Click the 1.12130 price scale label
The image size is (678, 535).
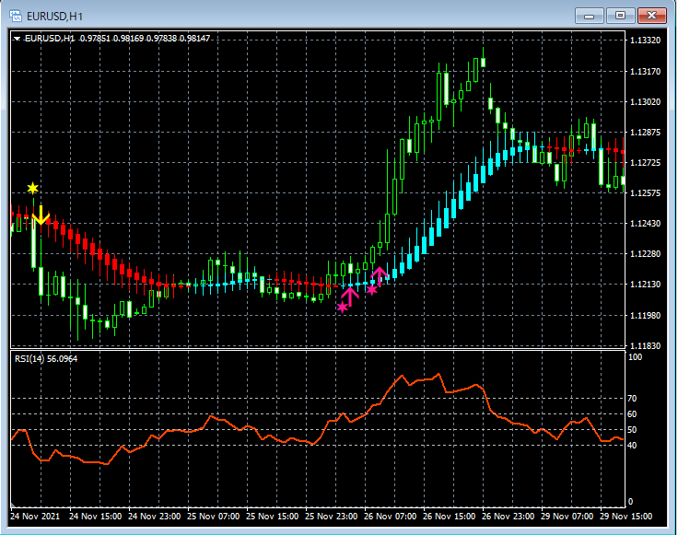coord(645,285)
